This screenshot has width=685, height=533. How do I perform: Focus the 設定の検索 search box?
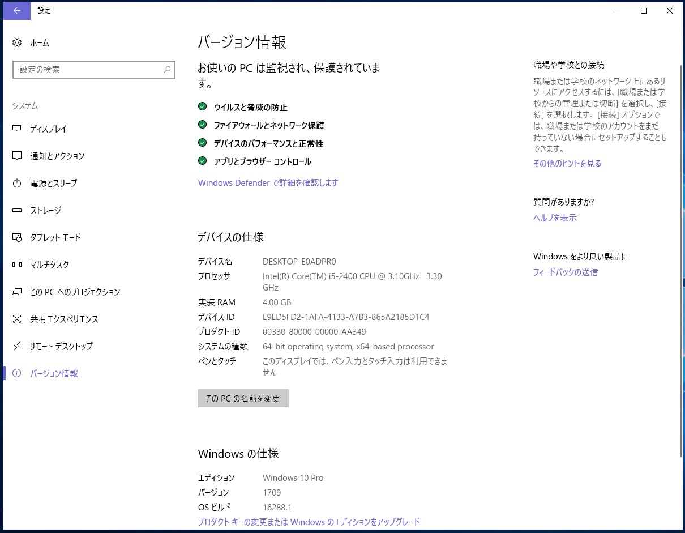click(x=94, y=70)
